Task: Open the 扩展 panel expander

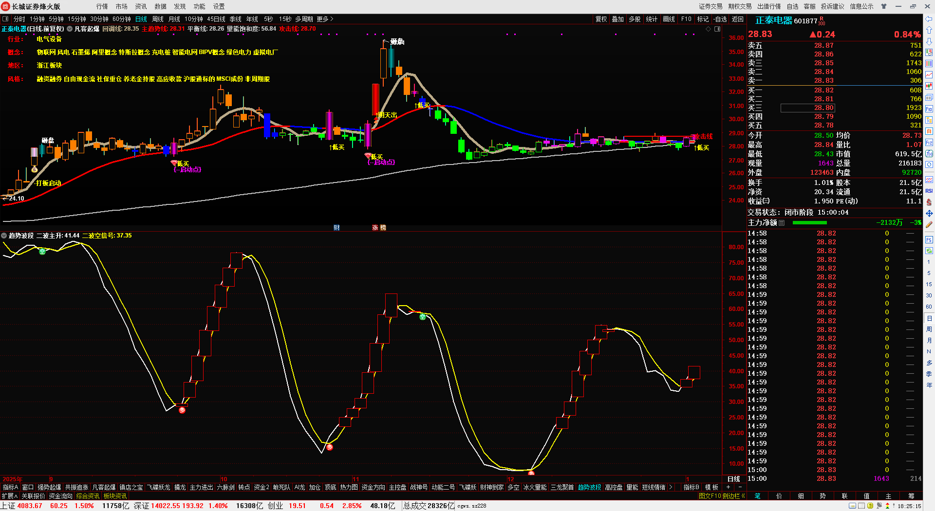Action: (10, 496)
